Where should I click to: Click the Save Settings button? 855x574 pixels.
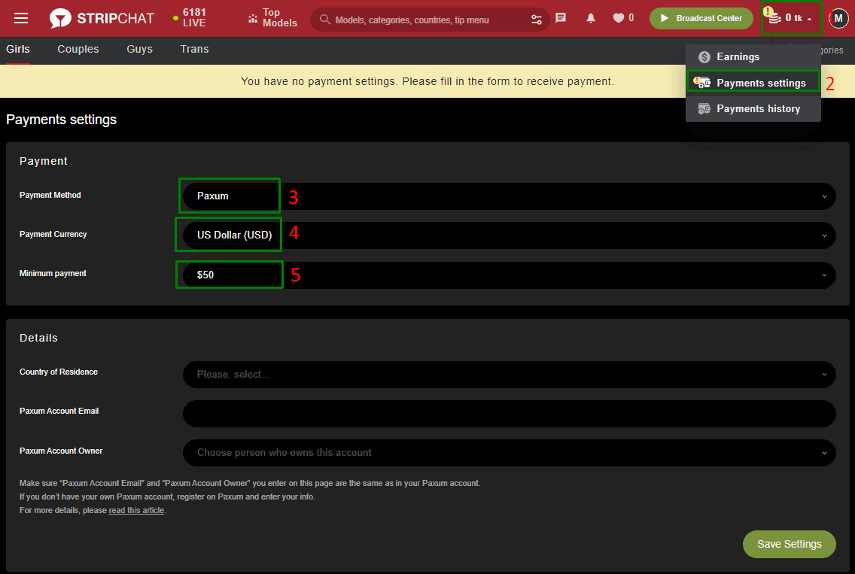(x=789, y=544)
